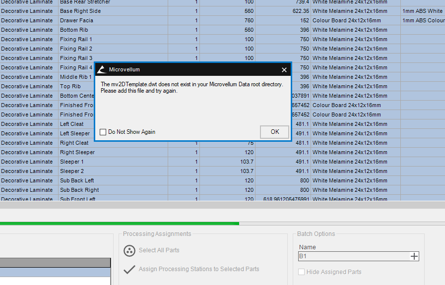Click the Assign Processing Stations checkmark icon
The height and width of the screenshot is (285, 445).
click(x=129, y=270)
